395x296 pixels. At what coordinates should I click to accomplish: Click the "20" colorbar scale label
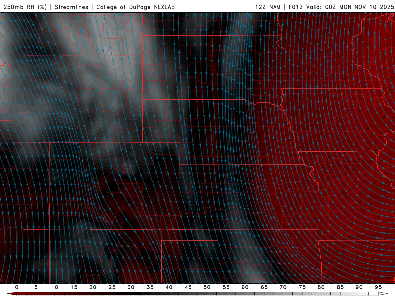point(93,287)
